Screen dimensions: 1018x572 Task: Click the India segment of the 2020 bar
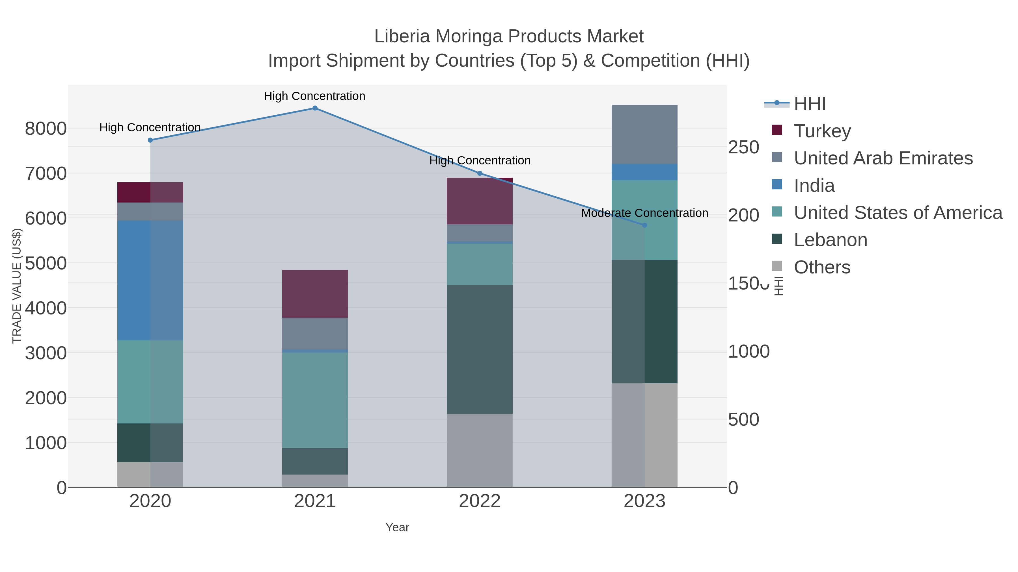click(150, 280)
